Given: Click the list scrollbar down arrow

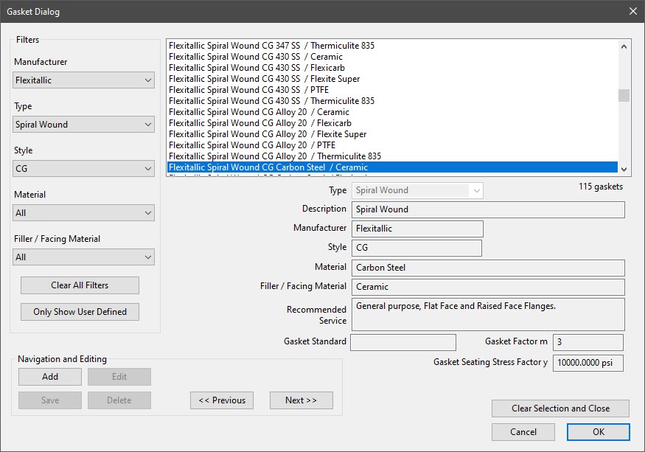Looking at the screenshot, I should [x=624, y=169].
